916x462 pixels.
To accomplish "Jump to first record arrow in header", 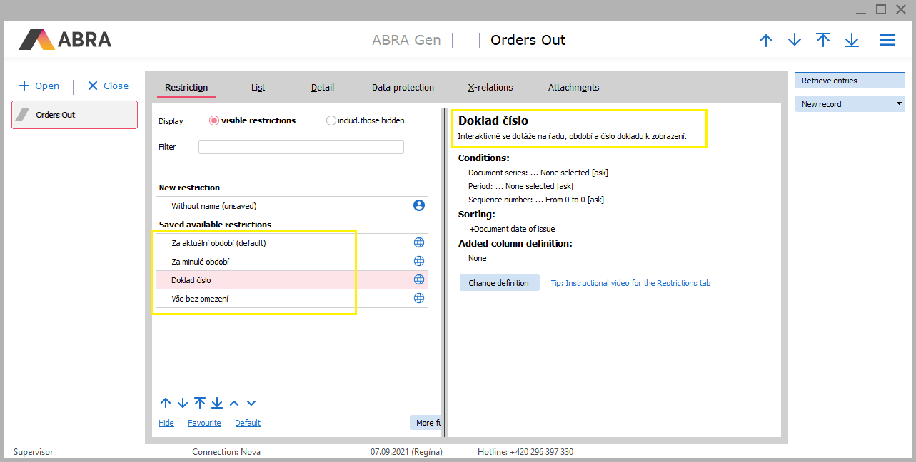I will [x=823, y=40].
